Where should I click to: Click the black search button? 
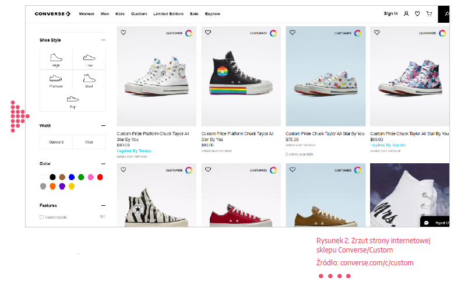(x=444, y=14)
